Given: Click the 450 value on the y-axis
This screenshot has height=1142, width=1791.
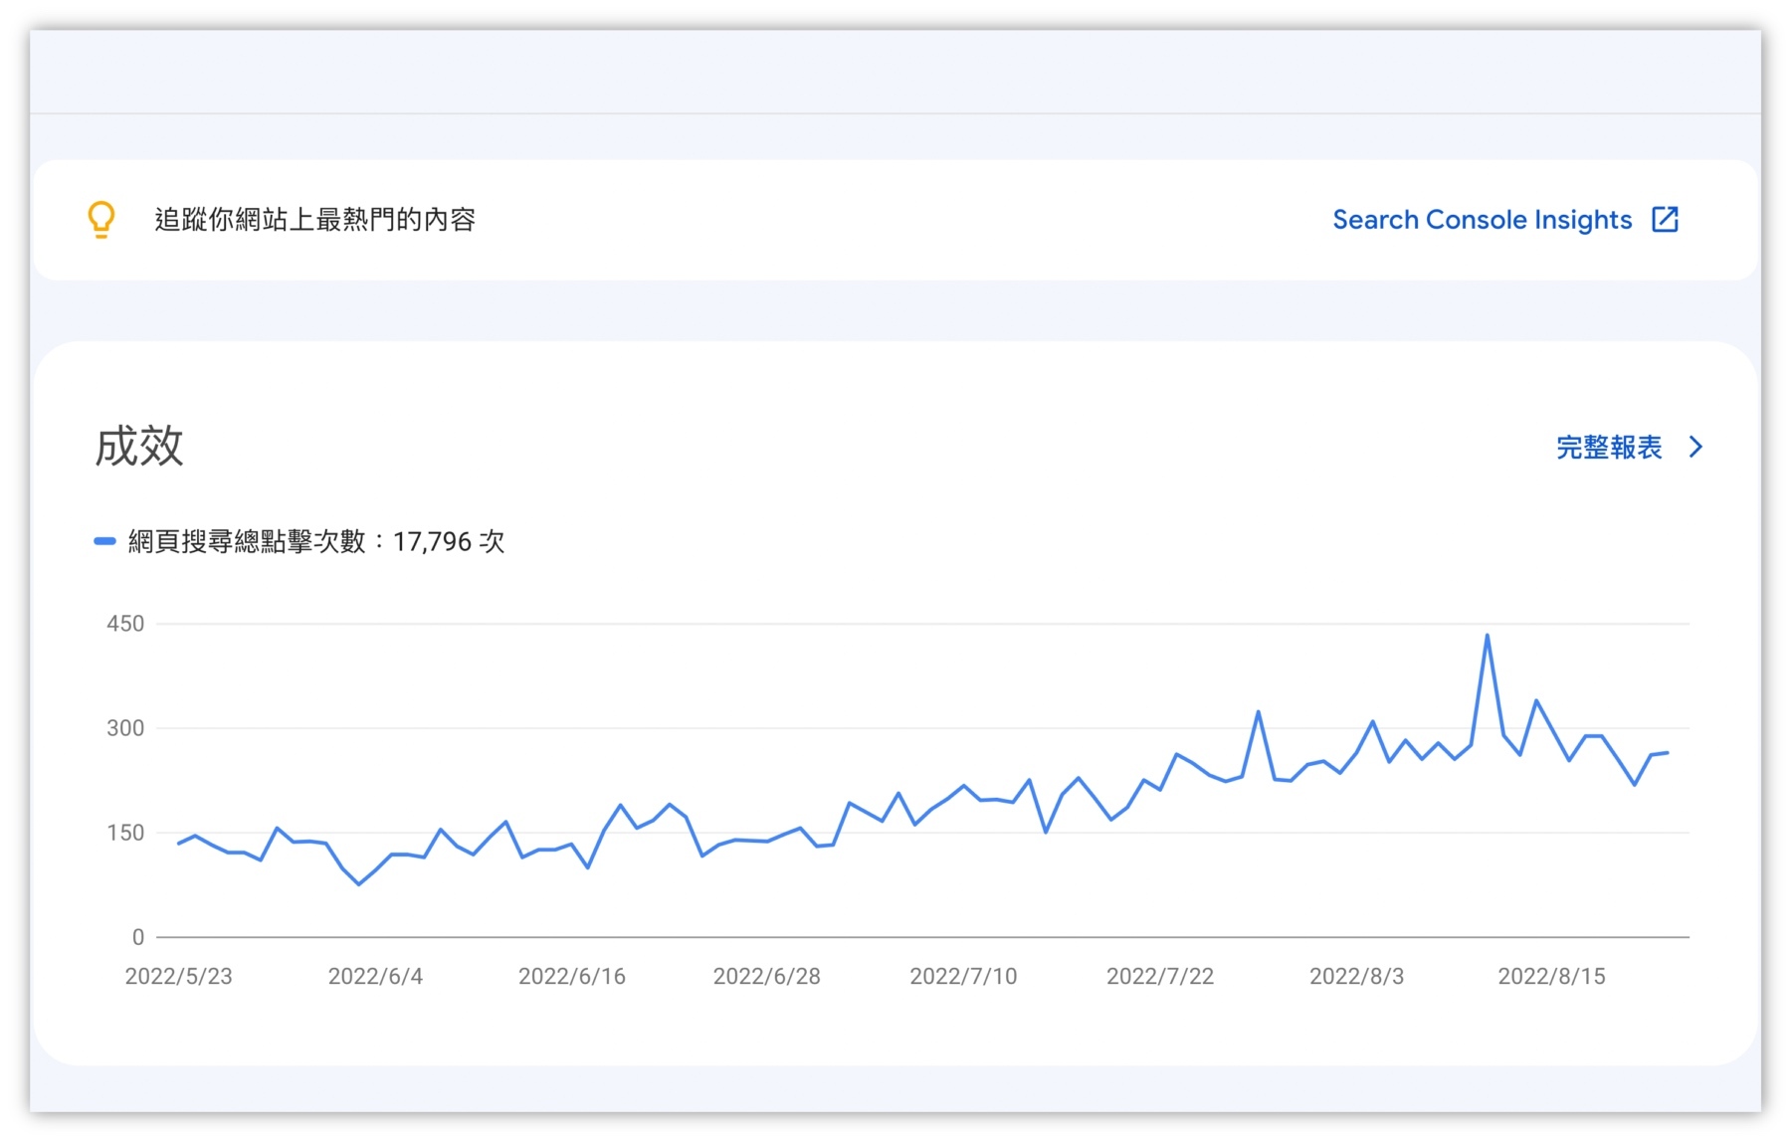Looking at the screenshot, I should (x=125, y=624).
